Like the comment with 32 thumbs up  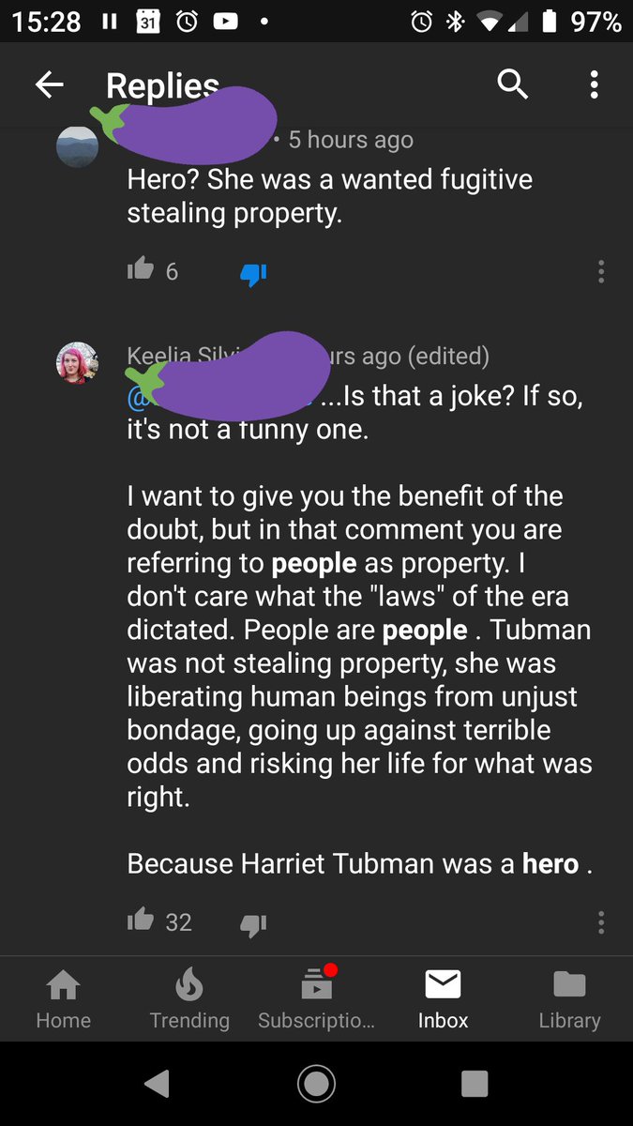coord(141,921)
